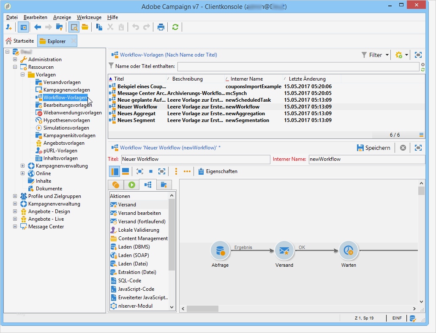The image size is (436, 333).
Task: Collapse the Vorlagen folder node
Action: [x=23, y=75]
